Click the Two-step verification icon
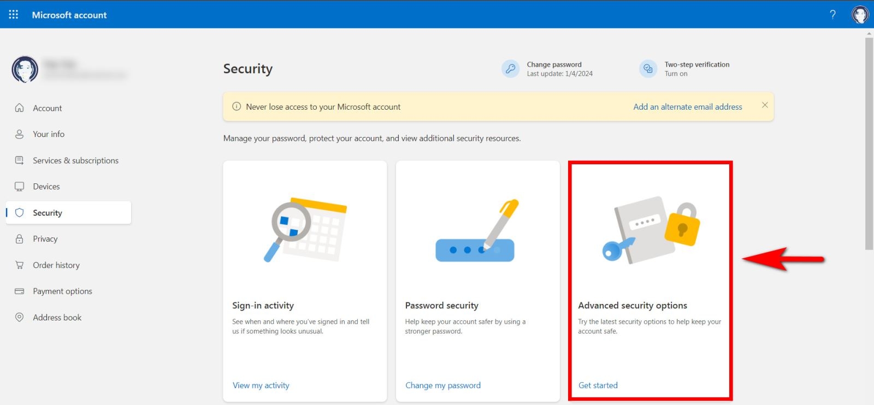The image size is (874, 405). coord(648,69)
